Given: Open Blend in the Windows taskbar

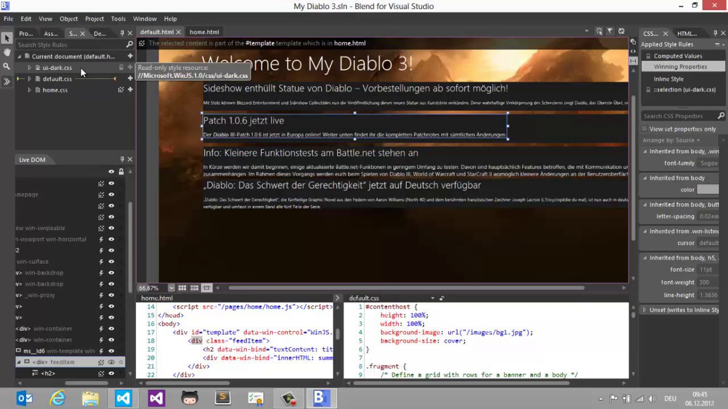Looking at the screenshot, I should click(321, 398).
